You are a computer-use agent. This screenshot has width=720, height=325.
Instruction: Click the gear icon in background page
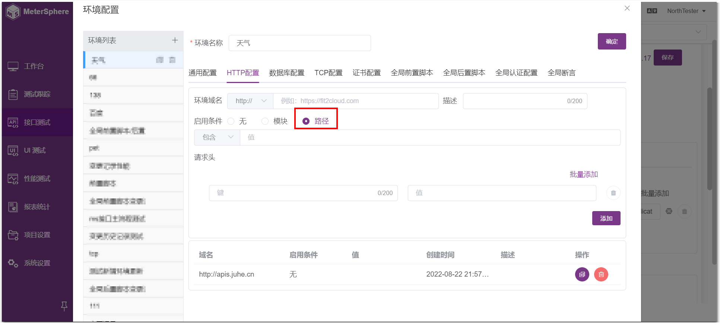click(x=669, y=211)
